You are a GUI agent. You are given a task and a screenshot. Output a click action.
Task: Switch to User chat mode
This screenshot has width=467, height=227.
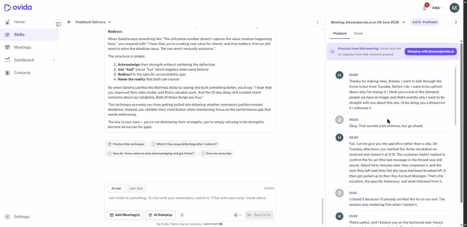(136, 188)
